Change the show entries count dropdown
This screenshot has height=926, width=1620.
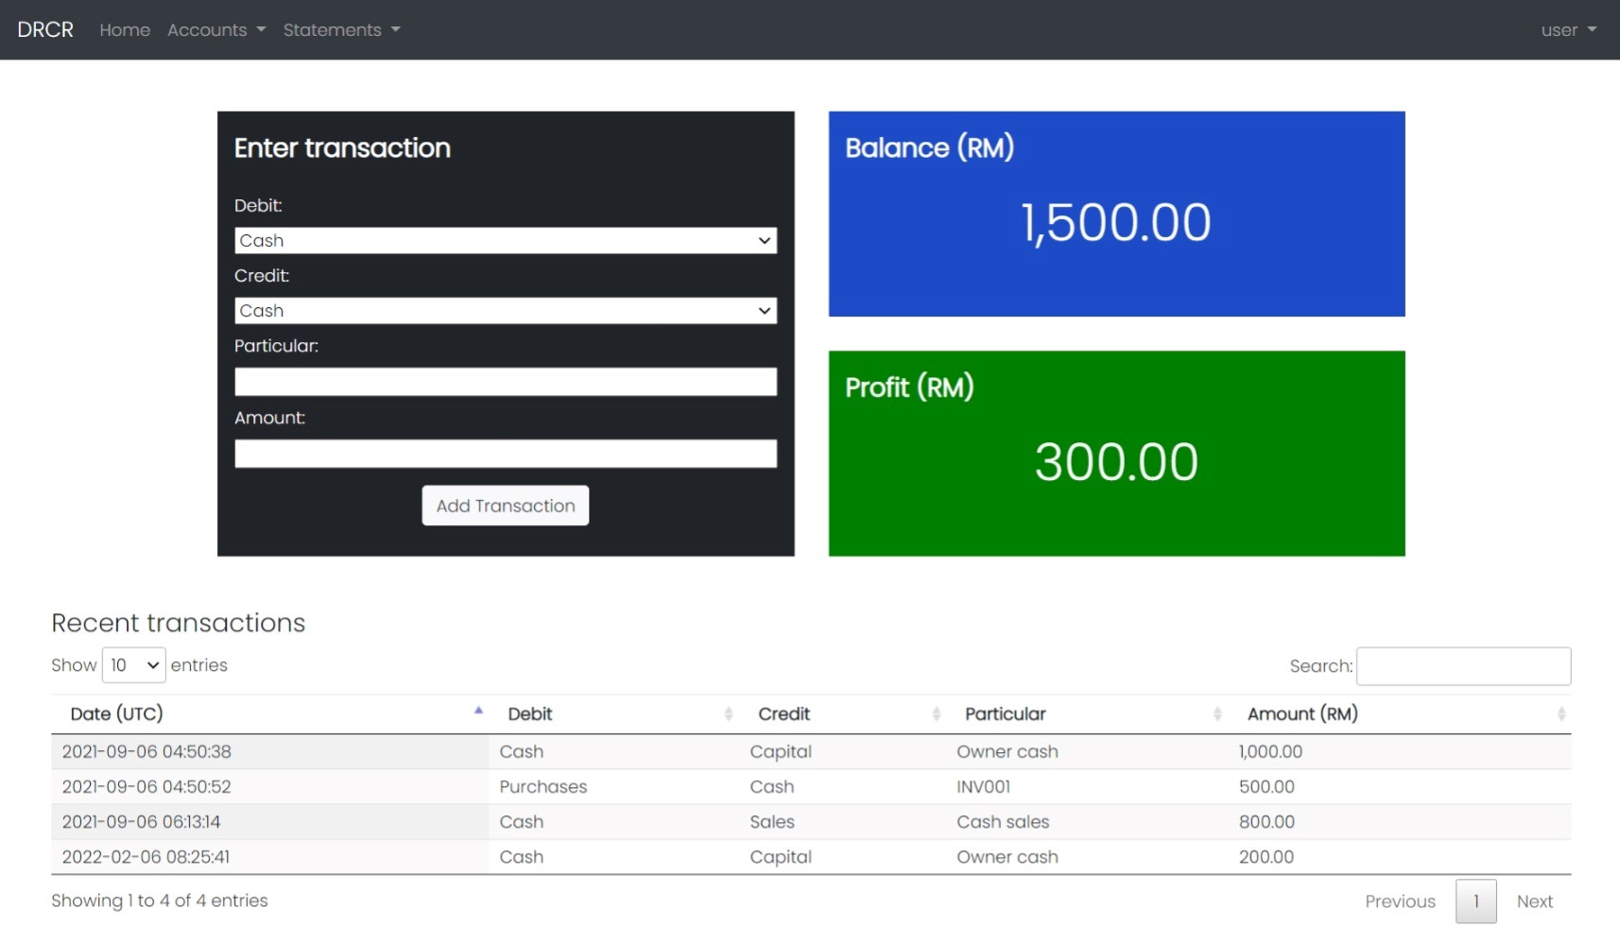pyautogui.click(x=133, y=665)
